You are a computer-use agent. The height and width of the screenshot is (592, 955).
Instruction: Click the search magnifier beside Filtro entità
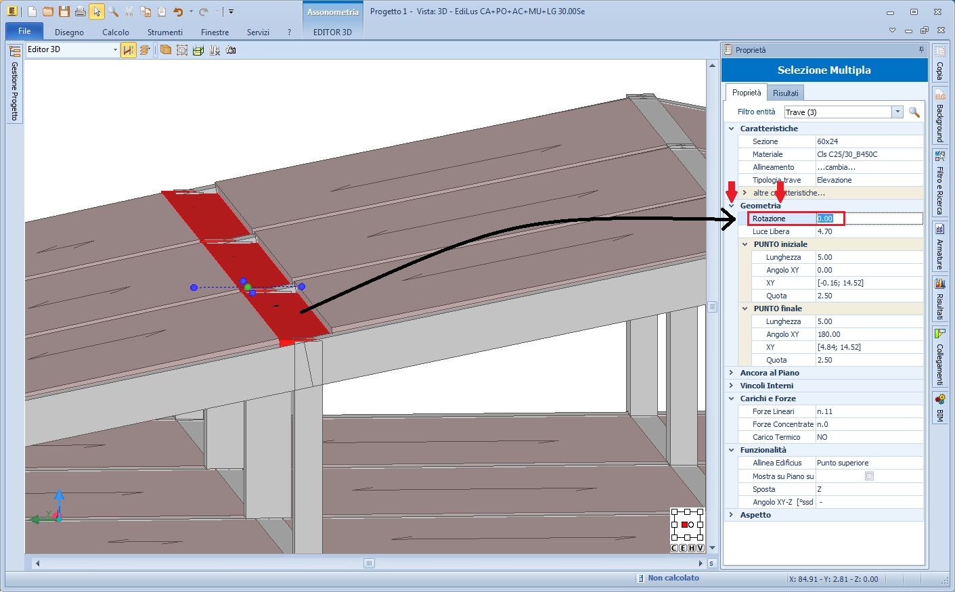(914, 112)
